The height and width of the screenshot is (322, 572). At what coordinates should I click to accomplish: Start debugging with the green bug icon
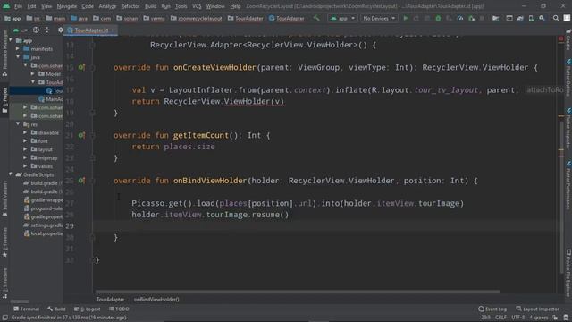438,18
